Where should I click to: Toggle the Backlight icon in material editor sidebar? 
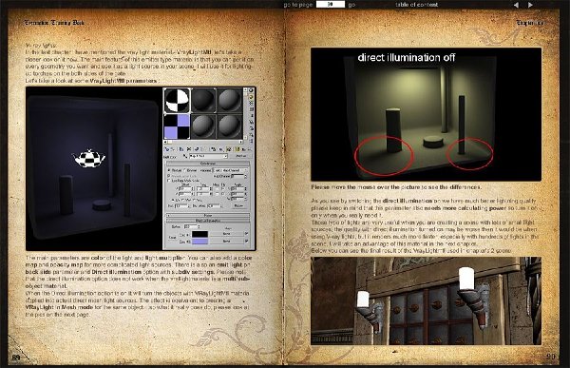251,97
